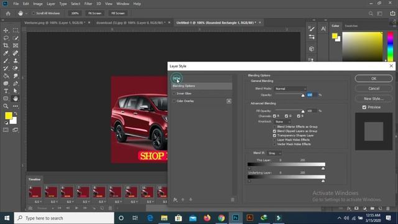Image resolution: width=398 pixels, height=224 pixels.
Task: Open frame 7 delay dropdown
Action: coord(86,202)
